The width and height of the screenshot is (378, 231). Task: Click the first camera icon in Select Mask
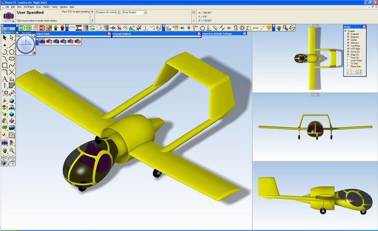click(x=42, y=41)
